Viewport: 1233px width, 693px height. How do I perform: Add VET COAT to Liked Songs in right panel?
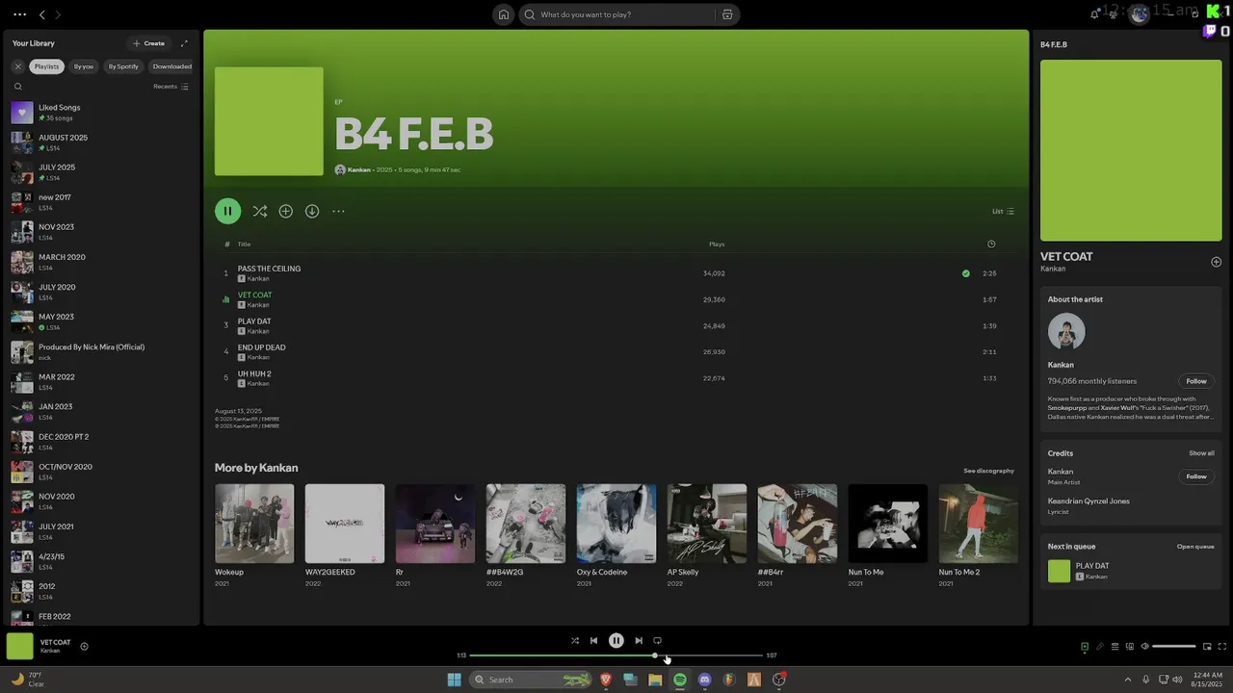(x=1216, y=262)
